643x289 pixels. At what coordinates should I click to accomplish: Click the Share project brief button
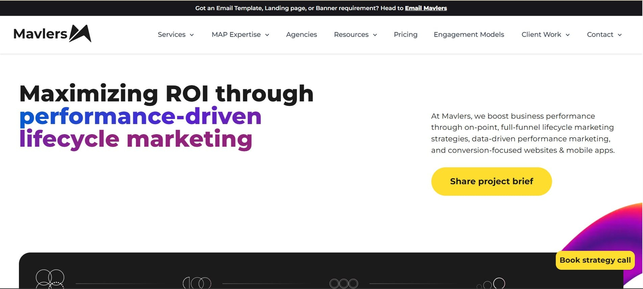491,181
